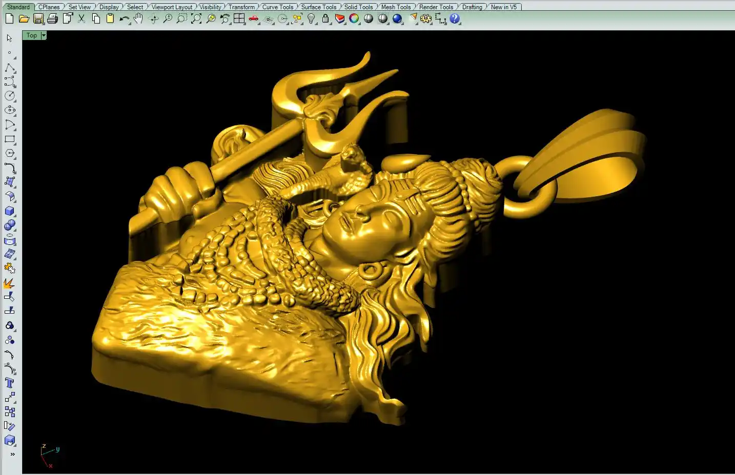
Task: Click the Join puzzle-piece icon
Action: click(9, 268)
